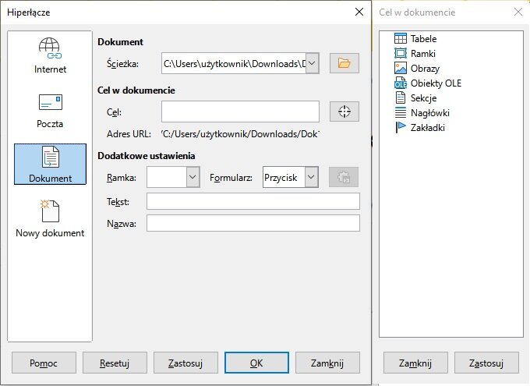The image size is (530, 386).
Task: Confirm with the OK button
Action: pos(256,363)
